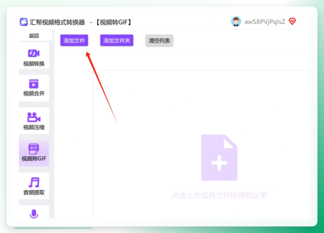Click the large add-file plus icon
324x233 pixels.
(219, 158)
